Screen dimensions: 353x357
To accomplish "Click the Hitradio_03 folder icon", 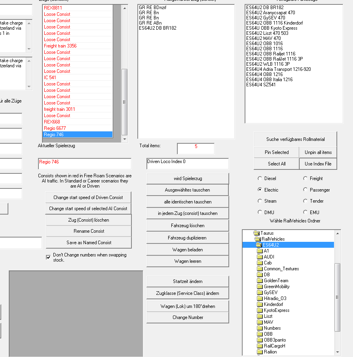I will coord(260,298).
